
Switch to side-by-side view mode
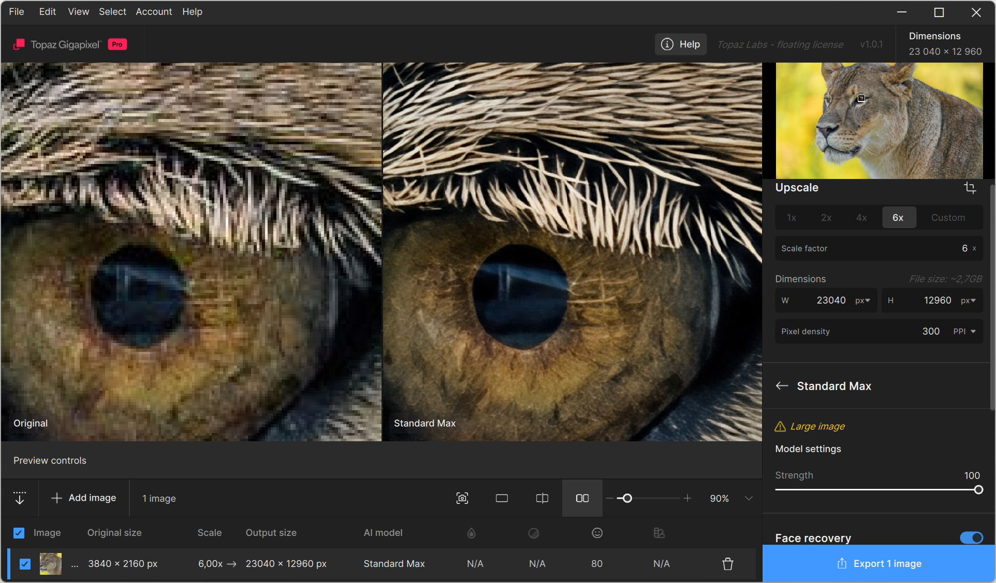coord(582,498)
